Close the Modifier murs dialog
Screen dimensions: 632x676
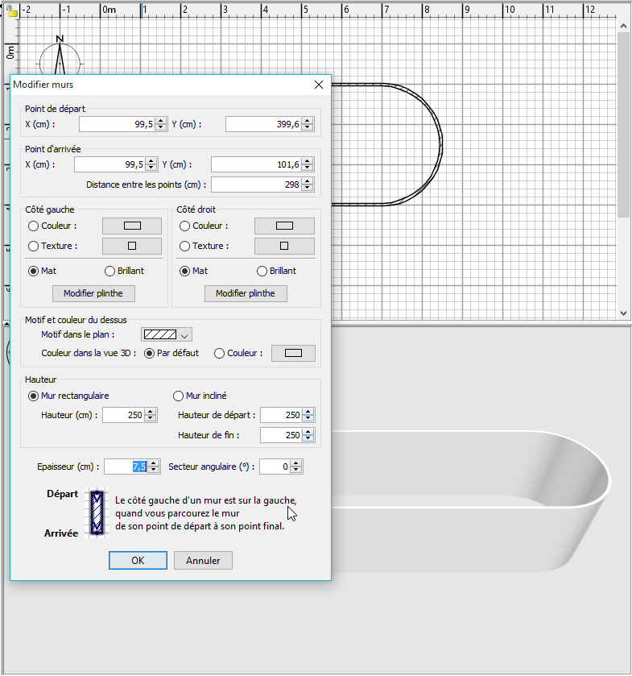pos(318,85)
